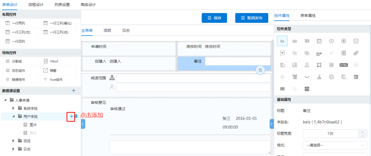Click the plus icon beside 用户字段
Screen dimensions: 371x156
tap(71, 116)
